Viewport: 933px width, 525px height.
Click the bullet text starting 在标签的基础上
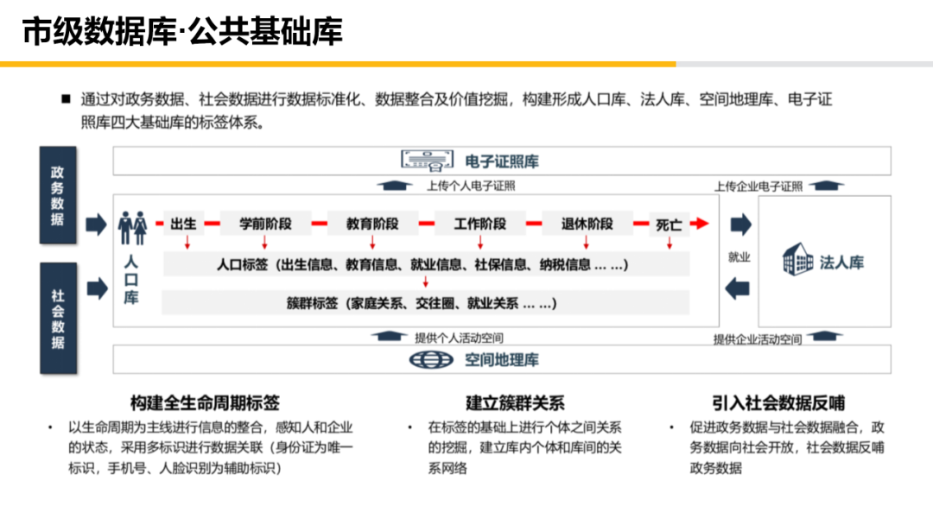click(525, 447)
